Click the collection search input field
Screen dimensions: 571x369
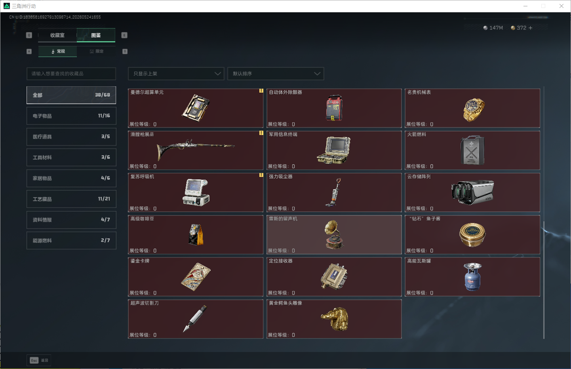click(x=71, y=74)
